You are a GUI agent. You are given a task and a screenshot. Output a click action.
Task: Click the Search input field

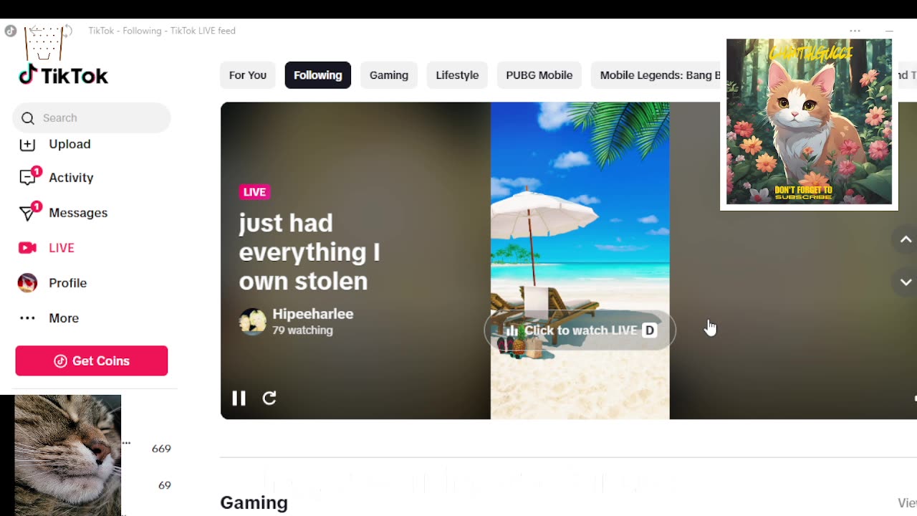[92, 118]
